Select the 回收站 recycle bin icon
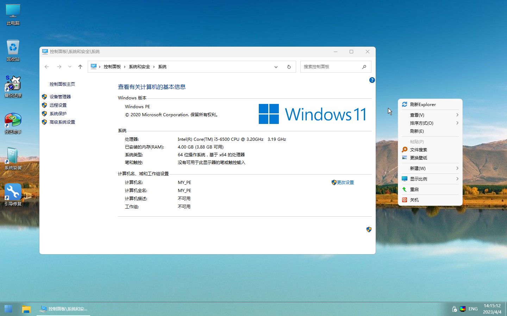The width and height of the screenshot is (507, 316). 13,51
